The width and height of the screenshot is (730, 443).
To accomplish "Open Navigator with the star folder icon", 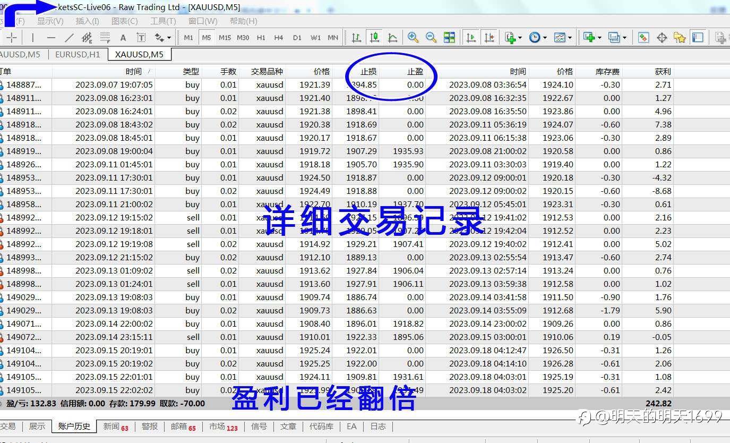I will click(x=680, y=37).
